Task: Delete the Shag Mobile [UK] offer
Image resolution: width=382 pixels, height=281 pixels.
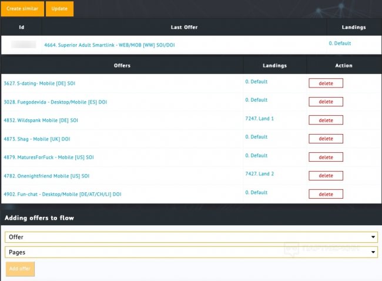Action: pyautogui.click(x=326, y=139)
